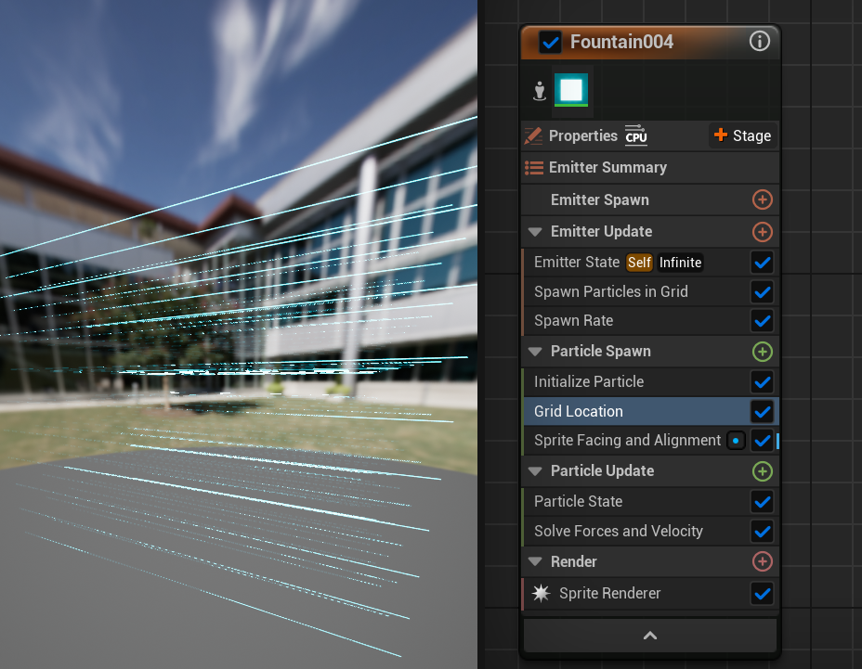
Task: Click the blue dot on Sprite Facing row
Action: coord(736,441)
